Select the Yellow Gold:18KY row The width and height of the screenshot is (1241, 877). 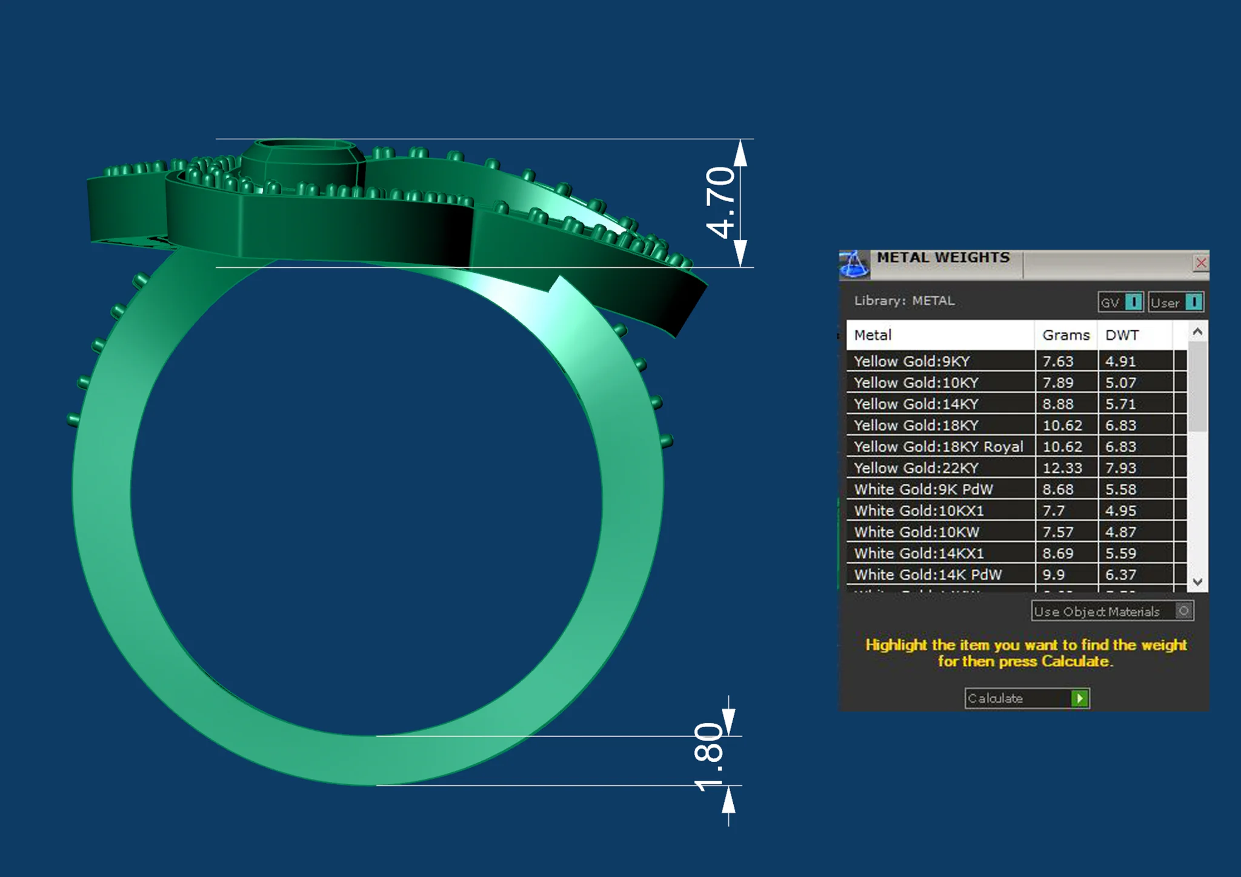click(x=1016, y=425)
